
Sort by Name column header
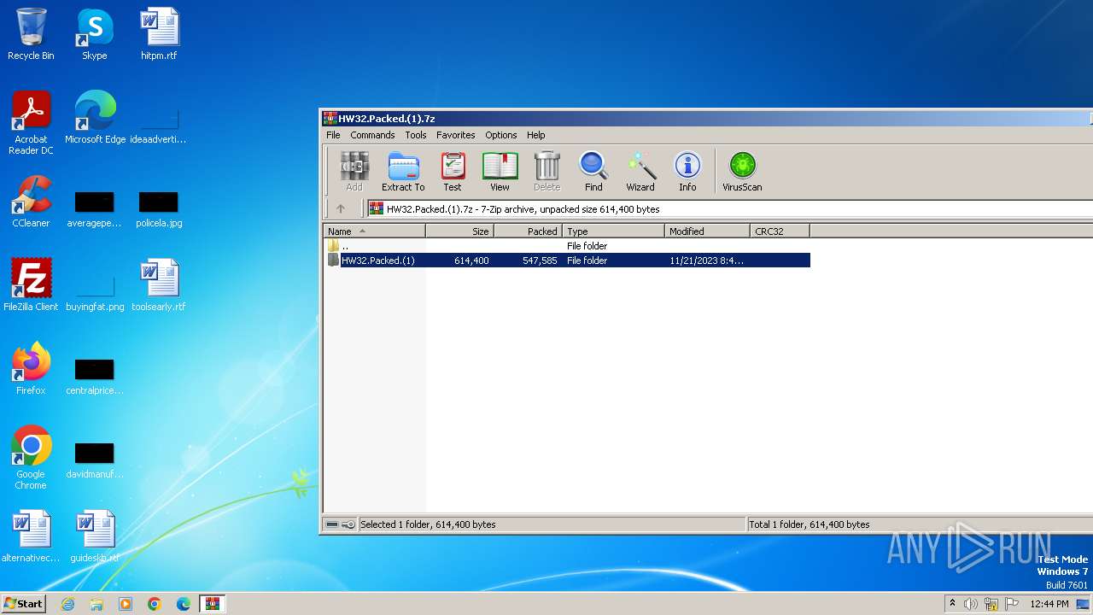pyautogui.click(x=374, y=231)
